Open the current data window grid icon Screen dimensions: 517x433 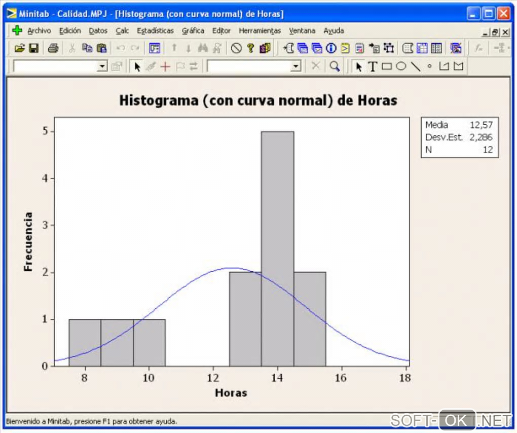click(422, 48)
